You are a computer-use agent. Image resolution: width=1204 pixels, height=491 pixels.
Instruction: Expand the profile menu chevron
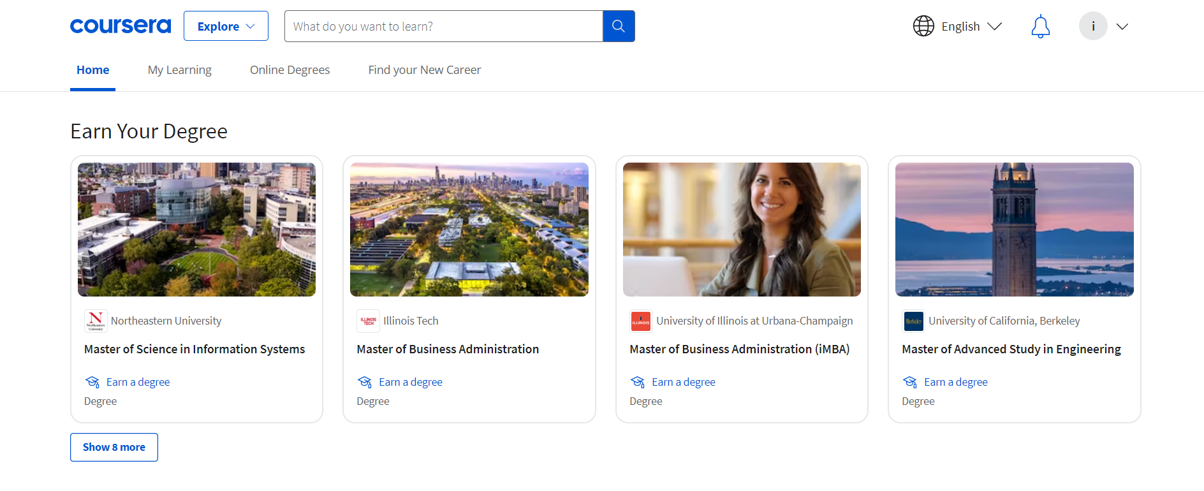pyautogui.click(x=1122, y=26)
